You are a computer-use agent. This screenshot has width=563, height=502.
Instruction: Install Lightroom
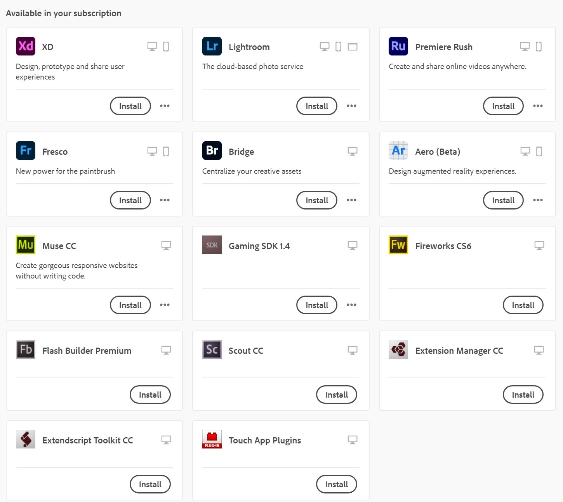pos(317,106)
